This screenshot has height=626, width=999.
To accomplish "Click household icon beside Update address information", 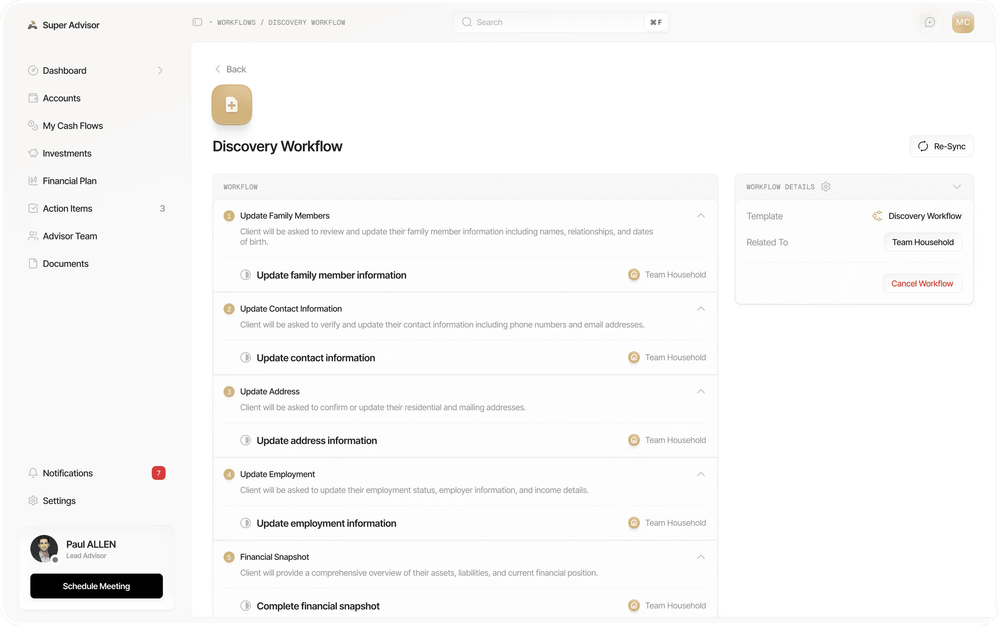I will [634, 440].
